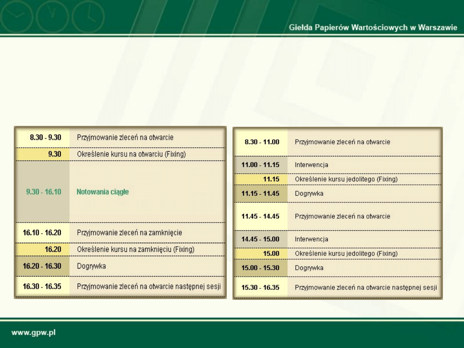Viewport: 464px width, 348px height.
Task: Click the Giełda Papierów Wartościowych w Warszawie title
Action: [372, 28]
